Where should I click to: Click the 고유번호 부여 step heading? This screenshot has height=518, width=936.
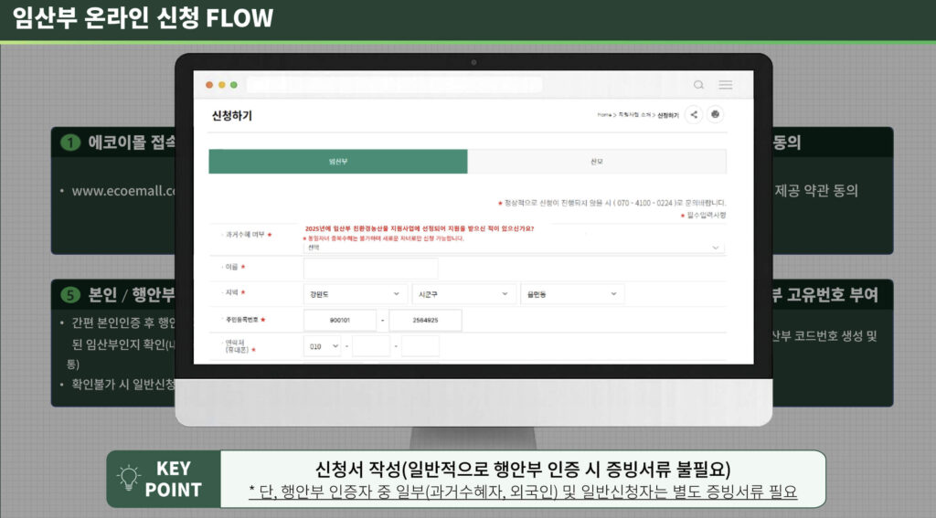click(825, 294)
